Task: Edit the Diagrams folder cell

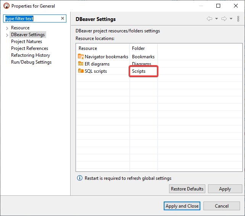Action: 143,64
